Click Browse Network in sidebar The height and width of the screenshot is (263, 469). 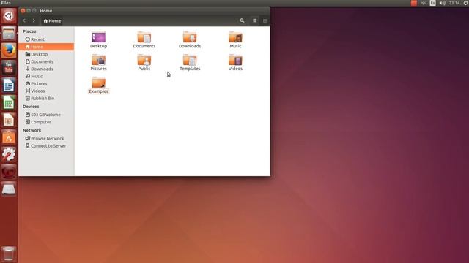[46, 138]
